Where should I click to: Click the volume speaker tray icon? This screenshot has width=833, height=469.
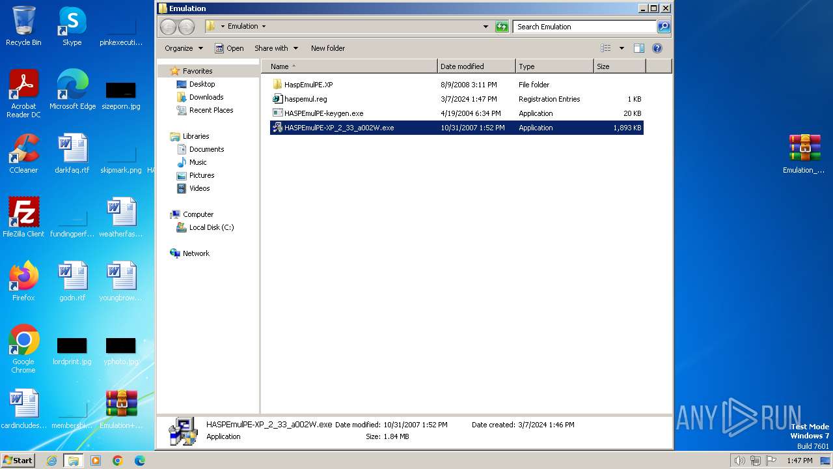coord(739,461)
